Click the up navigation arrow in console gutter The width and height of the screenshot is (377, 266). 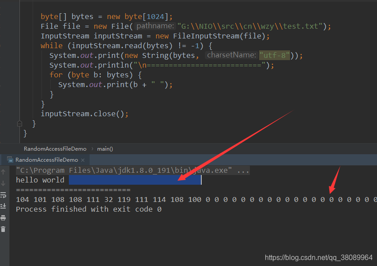pyautogui.click(x=3, y=171)
